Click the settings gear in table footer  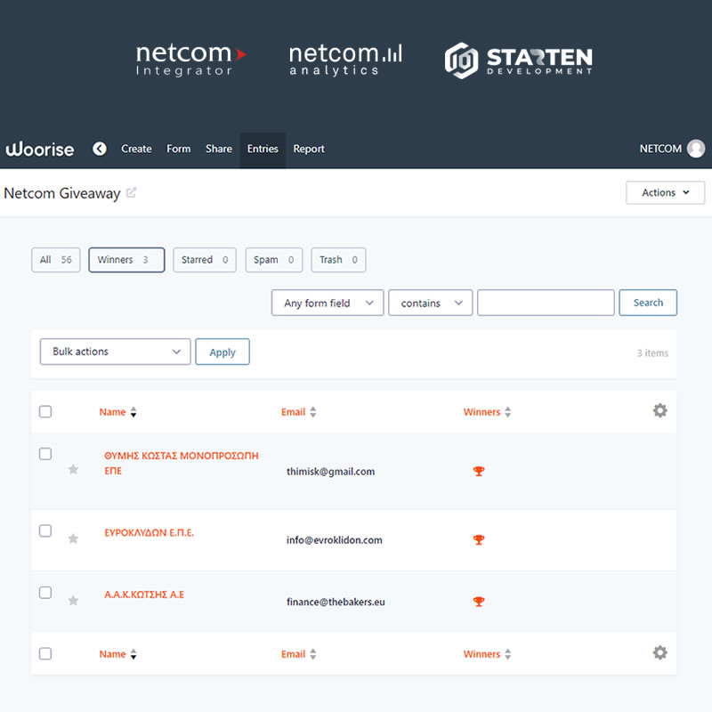[659, 652]
